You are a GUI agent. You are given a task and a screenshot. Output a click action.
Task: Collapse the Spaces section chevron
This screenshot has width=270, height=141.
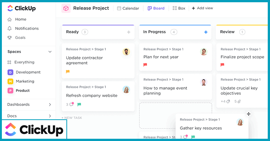pyautogui.click(x=50, y=52)
